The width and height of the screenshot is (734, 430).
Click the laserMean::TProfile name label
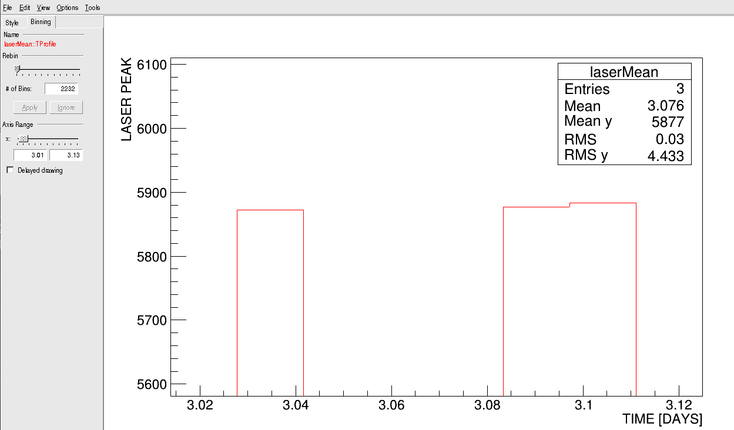30,44
